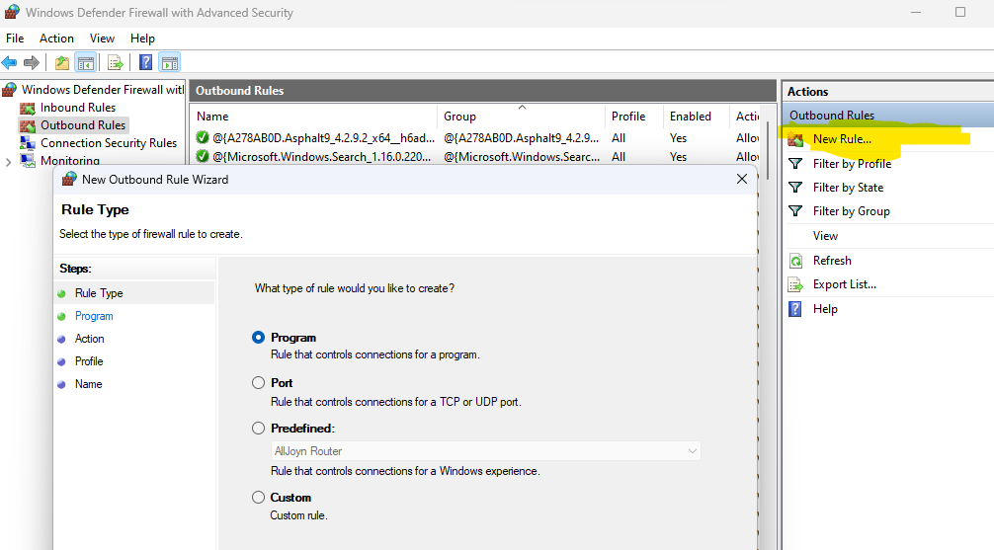Click the Back arrow toolbar icon
The image size is (994, 550).
pos(9,63)
